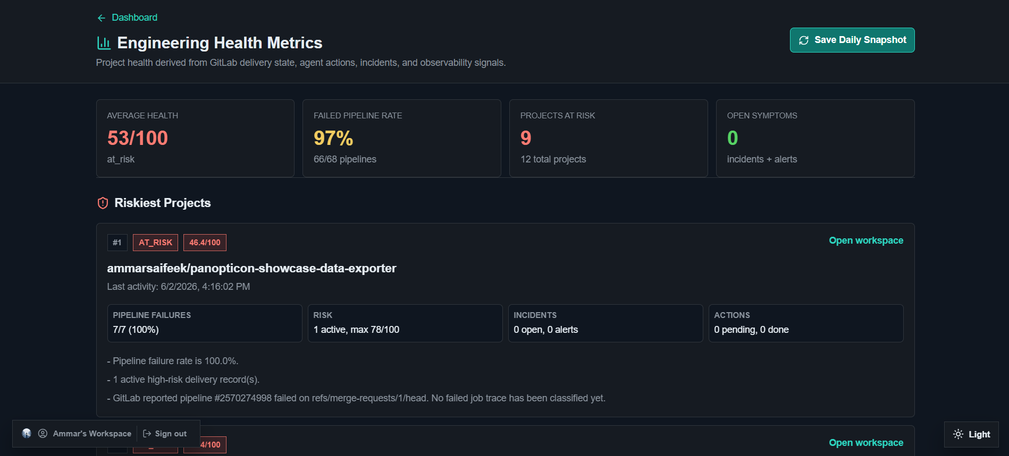1009x456 pixels.
Task: Click the bar chart icon beside Engineering Health Metrics
Action: (104, 42)
